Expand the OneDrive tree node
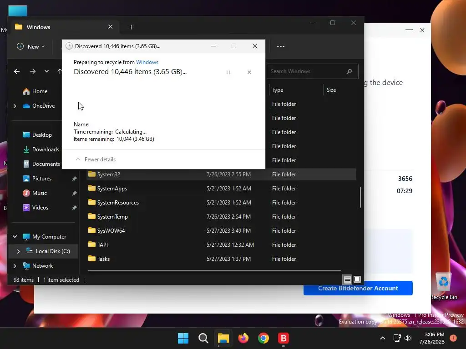 [x=15, y=106]
